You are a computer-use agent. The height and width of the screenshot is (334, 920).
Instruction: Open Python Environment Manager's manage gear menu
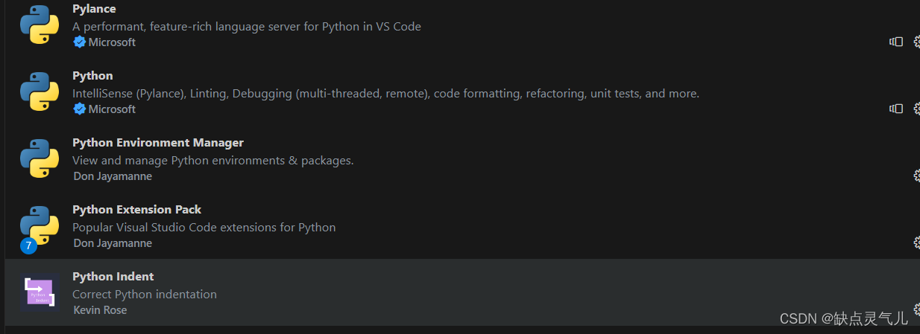(916, 176)
